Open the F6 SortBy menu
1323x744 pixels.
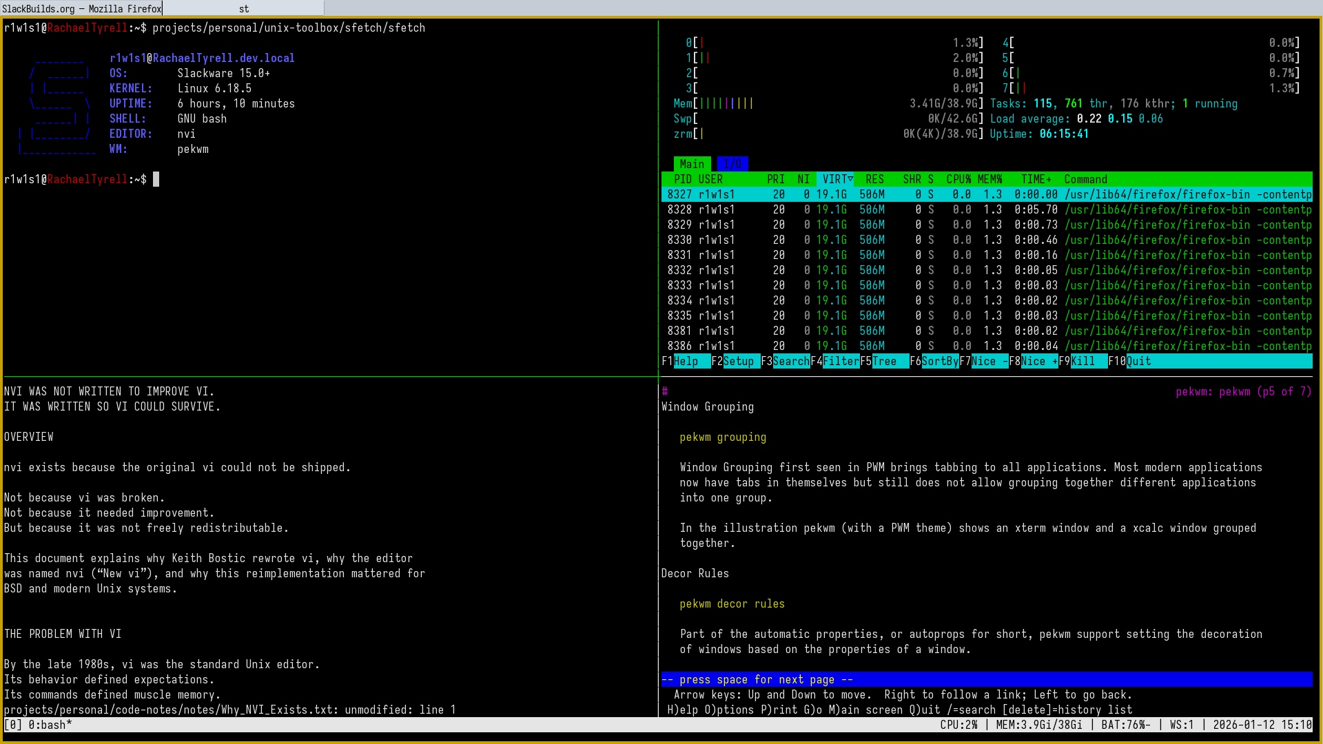pos(939,361)
